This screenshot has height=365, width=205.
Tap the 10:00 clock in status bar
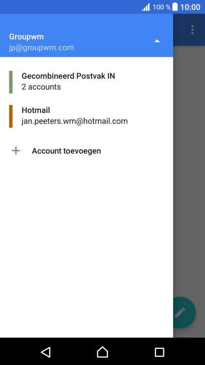click(x=190, y=7)
